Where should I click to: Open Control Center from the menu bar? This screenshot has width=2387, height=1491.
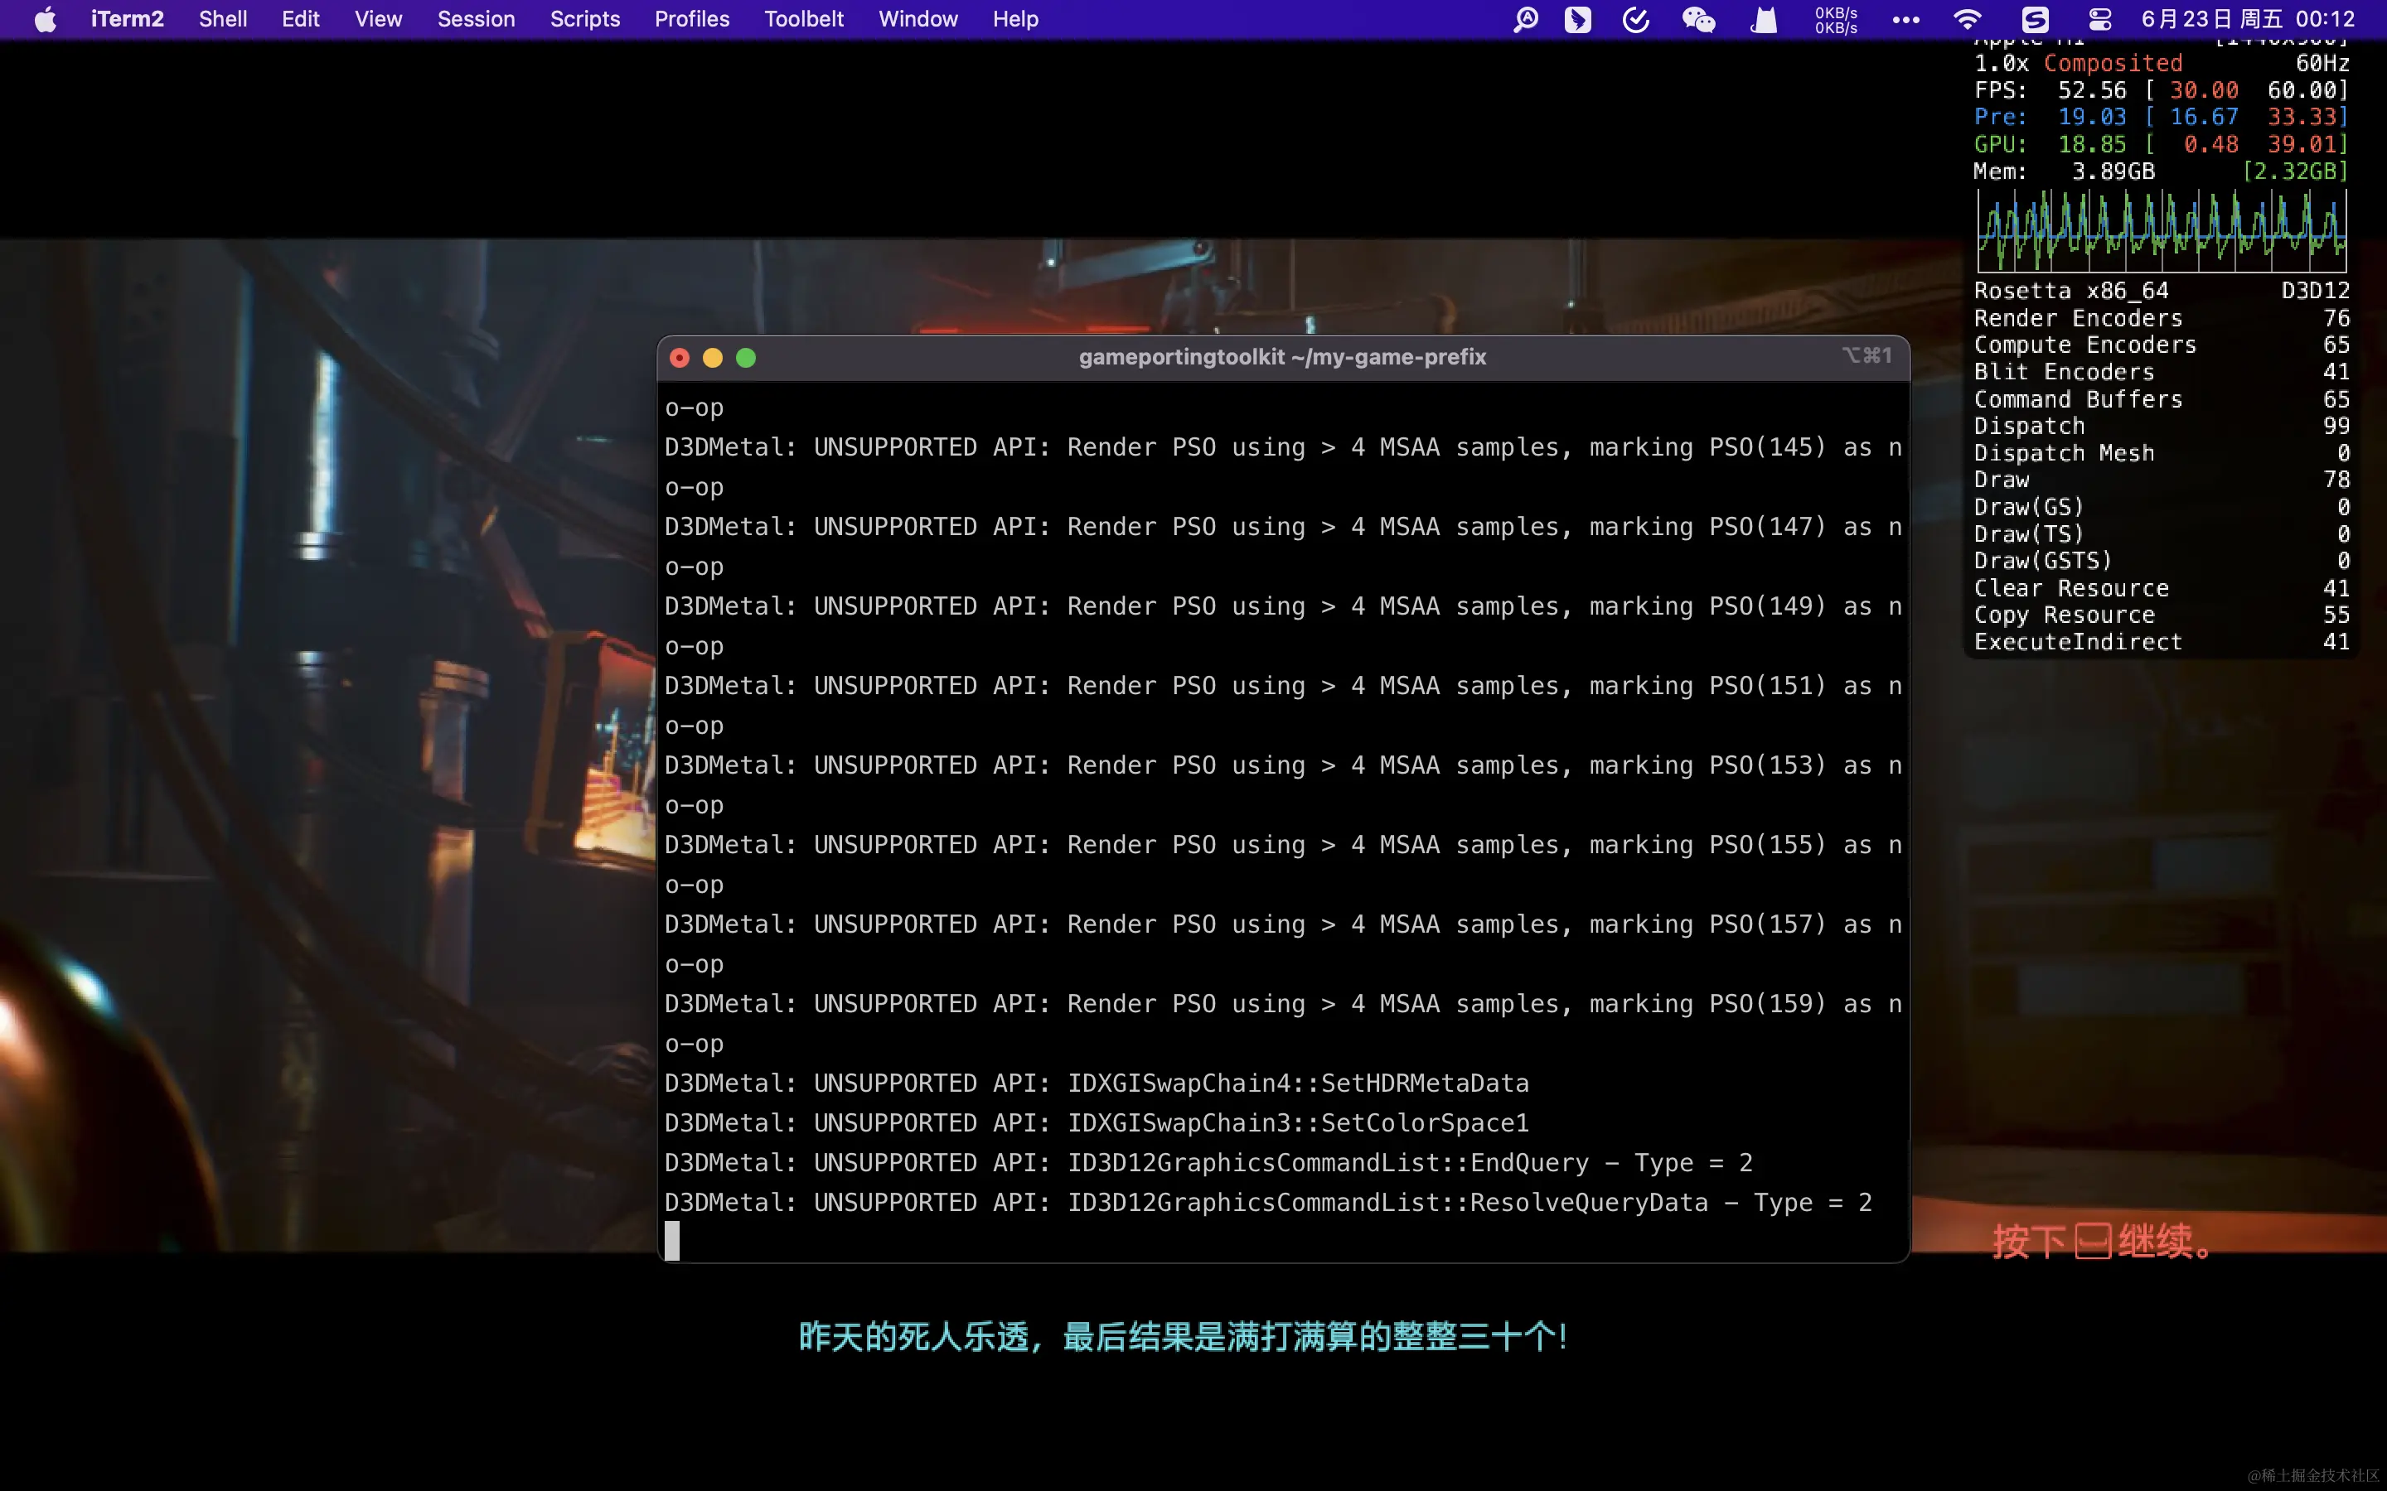[x=2099, y=19]
